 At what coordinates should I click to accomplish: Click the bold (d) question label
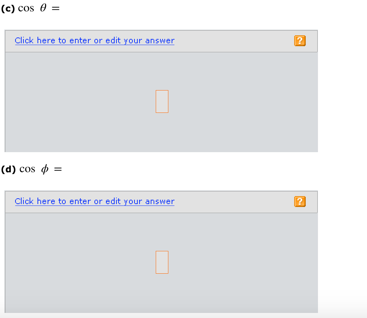tap(8, 169)
